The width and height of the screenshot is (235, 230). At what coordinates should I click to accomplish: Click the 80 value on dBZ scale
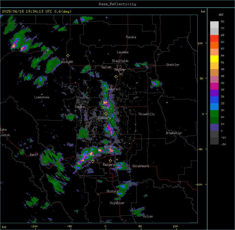[x=222, y=22]
